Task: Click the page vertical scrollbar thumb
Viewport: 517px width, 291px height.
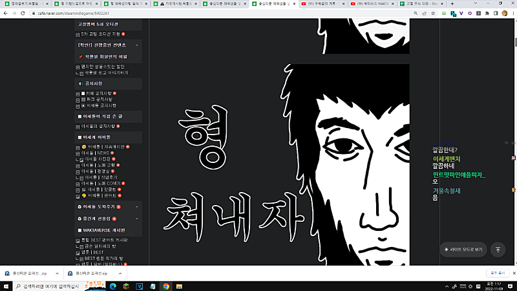Action: tap(515, 43)
